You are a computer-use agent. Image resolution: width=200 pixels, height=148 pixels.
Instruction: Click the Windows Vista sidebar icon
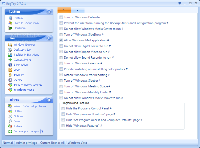[10, 90]
